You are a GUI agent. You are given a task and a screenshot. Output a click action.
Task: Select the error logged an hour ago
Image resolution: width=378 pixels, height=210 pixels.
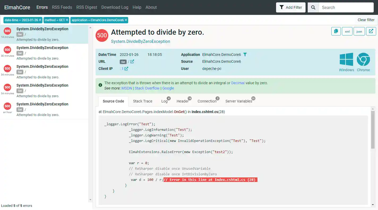pos(44,110)
